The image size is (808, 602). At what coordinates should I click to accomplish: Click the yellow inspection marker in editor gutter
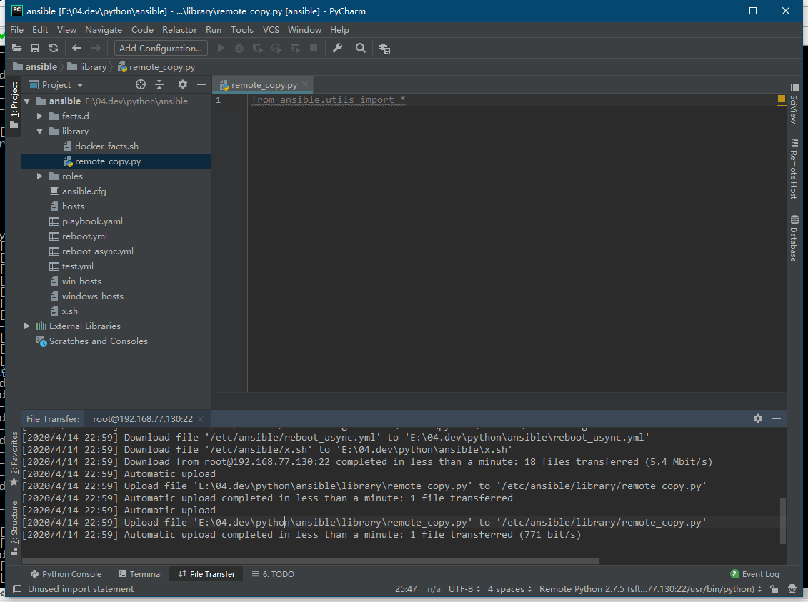click(781, 100)
